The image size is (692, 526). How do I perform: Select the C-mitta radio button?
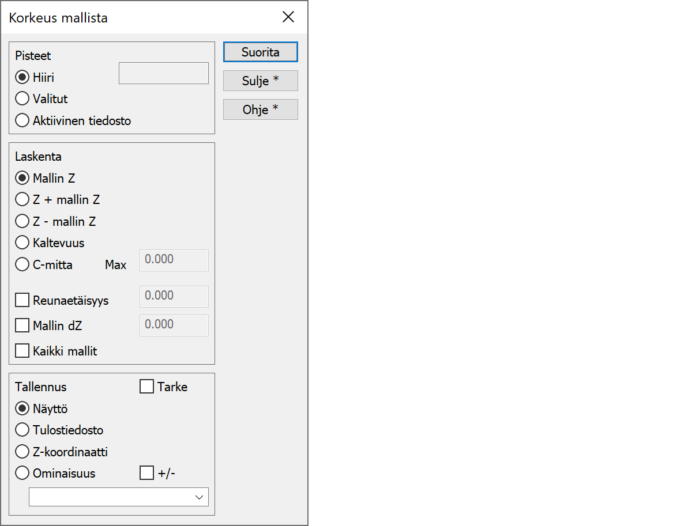pos(22,264)
